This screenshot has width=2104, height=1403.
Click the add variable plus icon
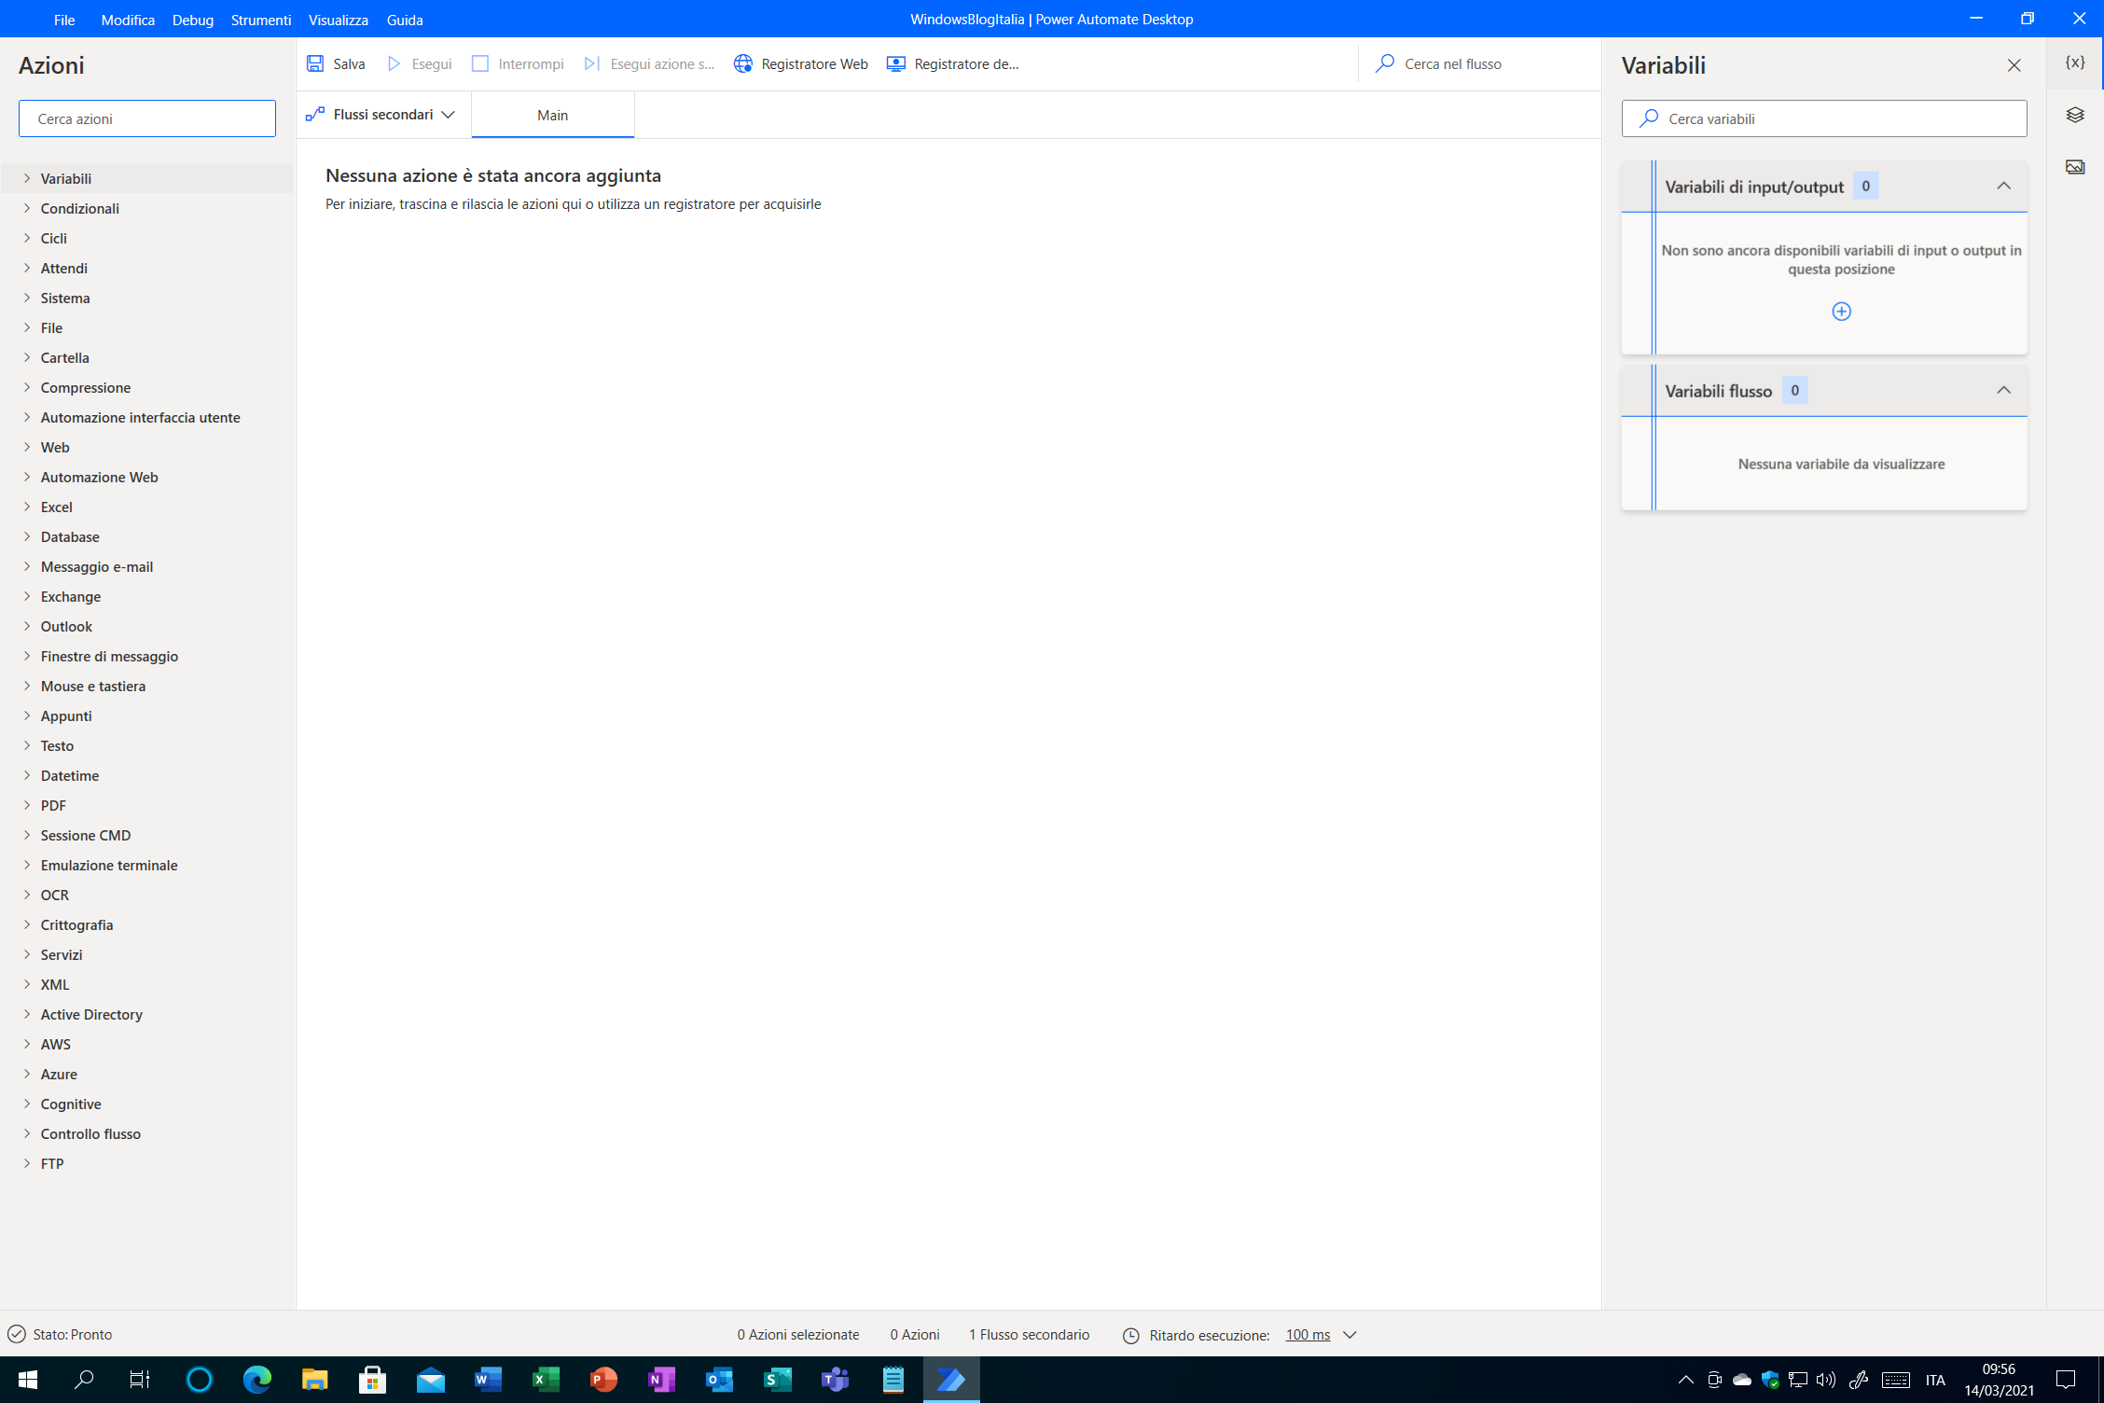[1841, 310]
